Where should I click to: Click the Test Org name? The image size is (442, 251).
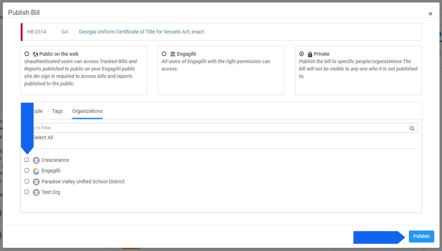tap(51, 192)
